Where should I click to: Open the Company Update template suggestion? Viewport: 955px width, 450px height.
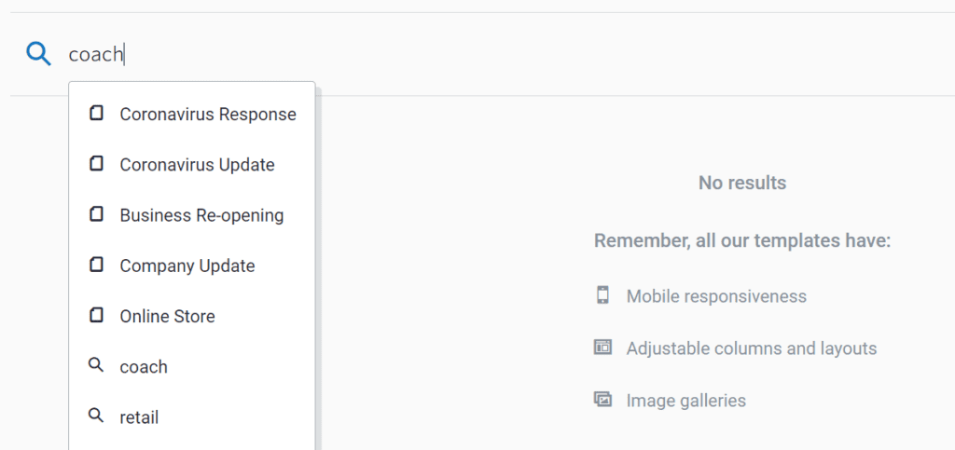tap(187, 266)
